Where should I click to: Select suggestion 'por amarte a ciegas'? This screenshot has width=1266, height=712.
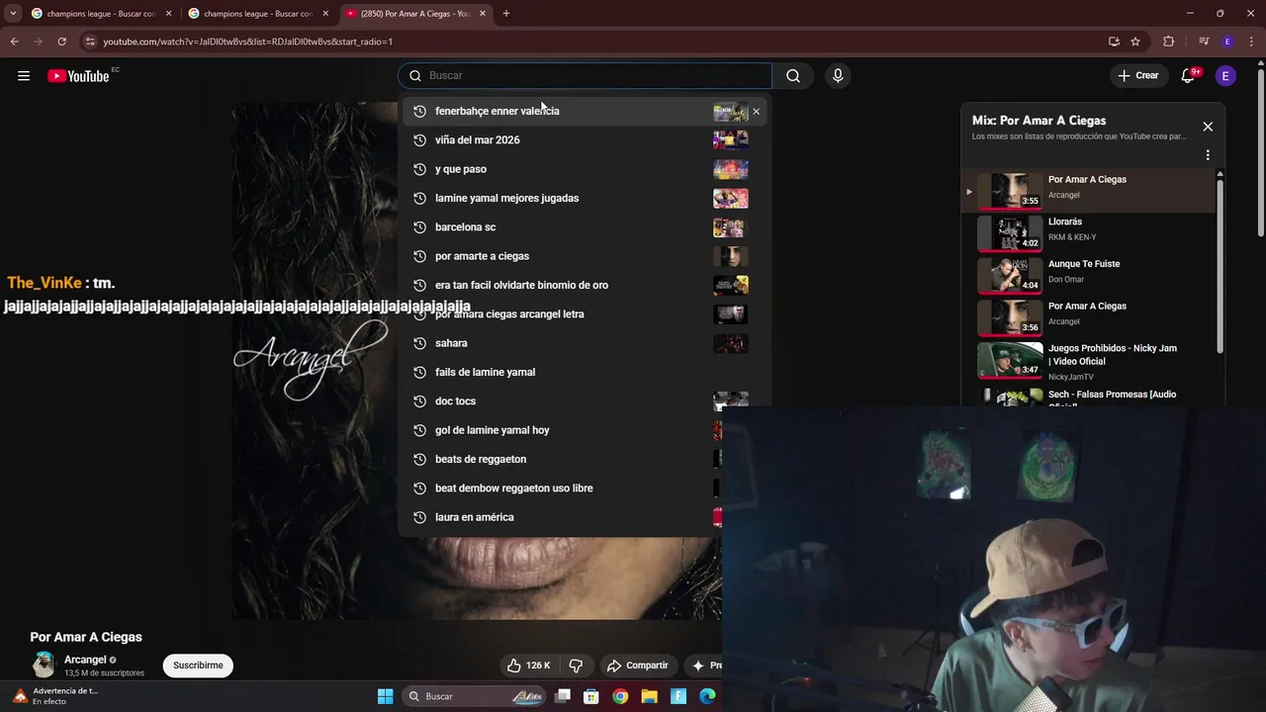[x=584, y=256]
